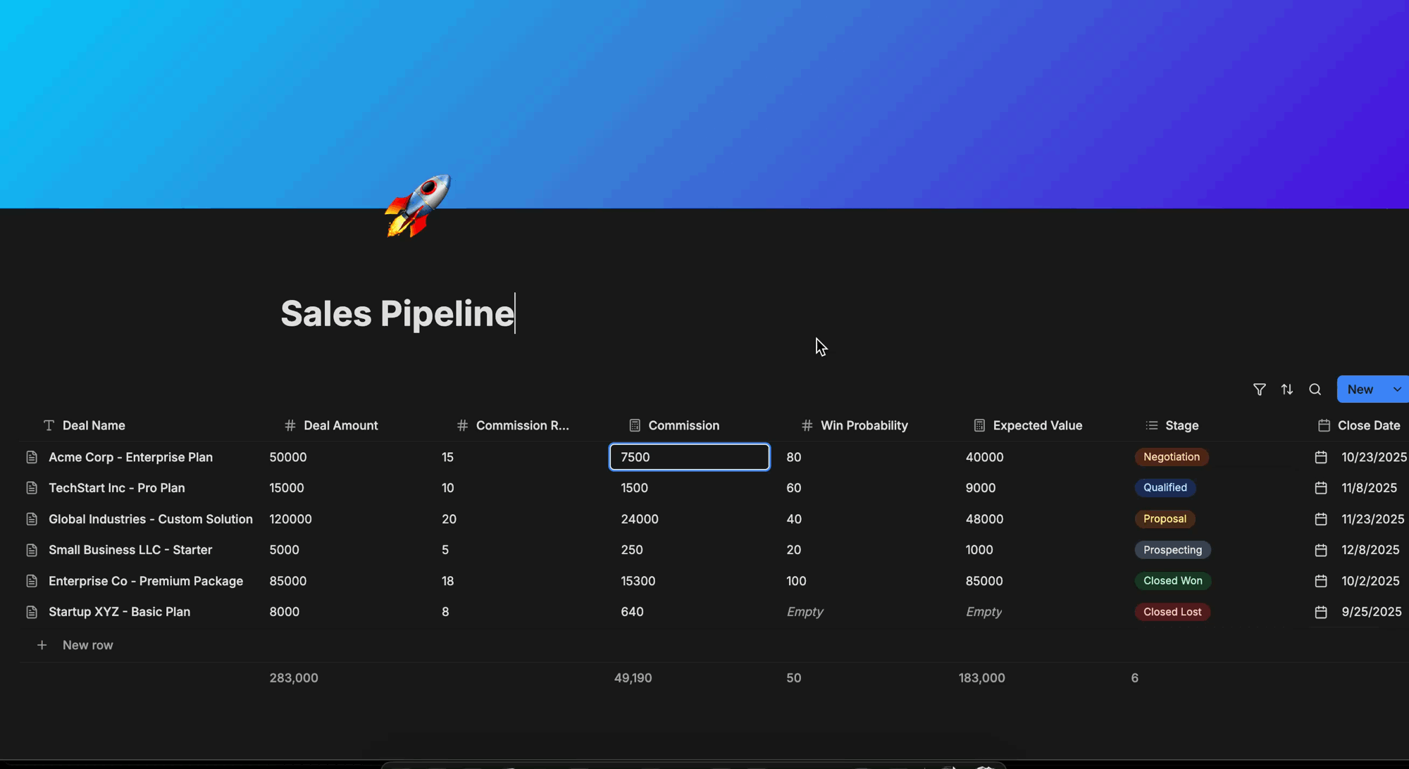
Task: Select the Closed Won stage tag
Action: (x=1172, y=581)
